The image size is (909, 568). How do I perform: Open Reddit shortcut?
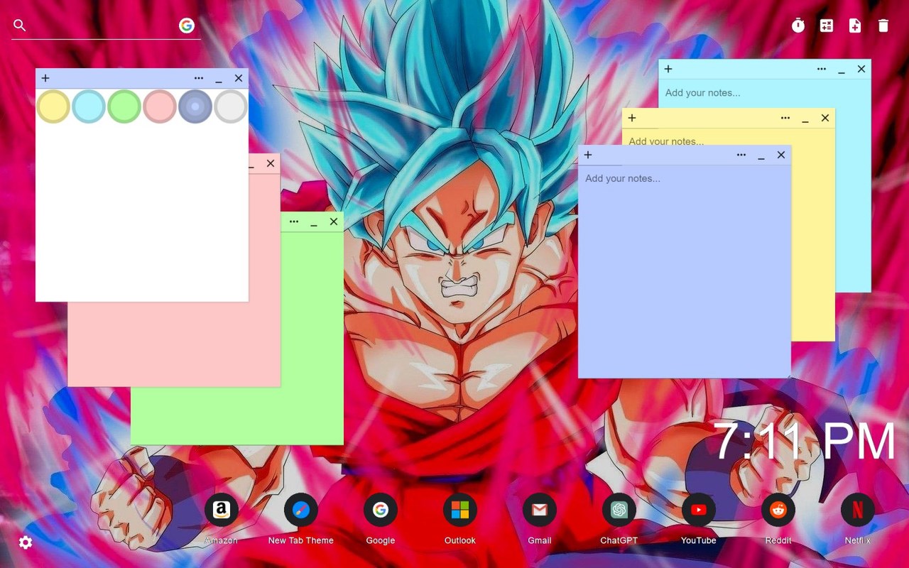click(778, 510)
